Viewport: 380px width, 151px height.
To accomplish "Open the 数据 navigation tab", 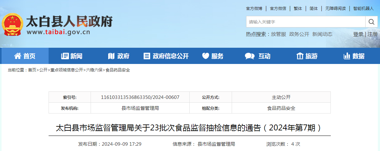I will click(x=354, y=56).
